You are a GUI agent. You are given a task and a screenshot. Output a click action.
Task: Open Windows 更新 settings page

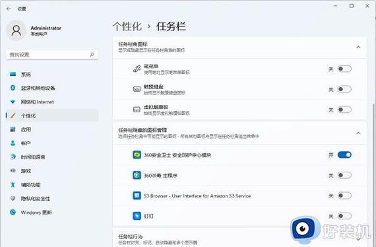point(52,212)
